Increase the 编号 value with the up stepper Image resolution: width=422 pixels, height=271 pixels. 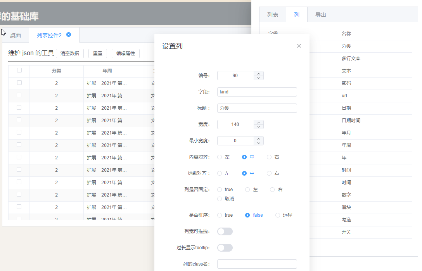click(x=258, y=73)
